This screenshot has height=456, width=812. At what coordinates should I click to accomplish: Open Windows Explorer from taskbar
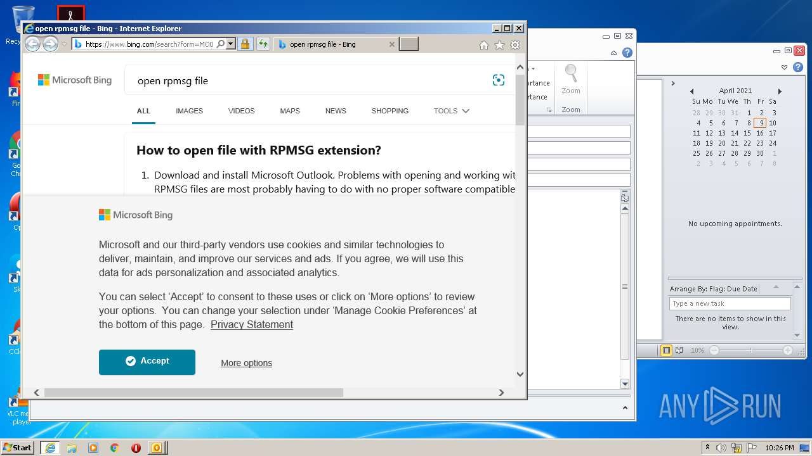72,448
